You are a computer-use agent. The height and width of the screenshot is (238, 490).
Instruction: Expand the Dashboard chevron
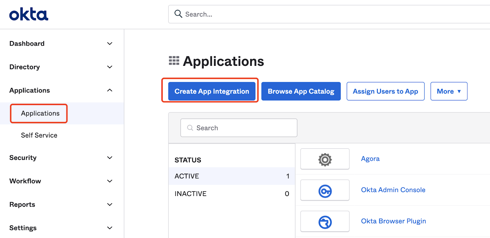pos(110,43)
